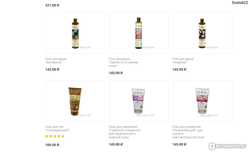
Task: Click the 145.00 ₽ price of Увлажняющий gel
Action: coord(179,144)
